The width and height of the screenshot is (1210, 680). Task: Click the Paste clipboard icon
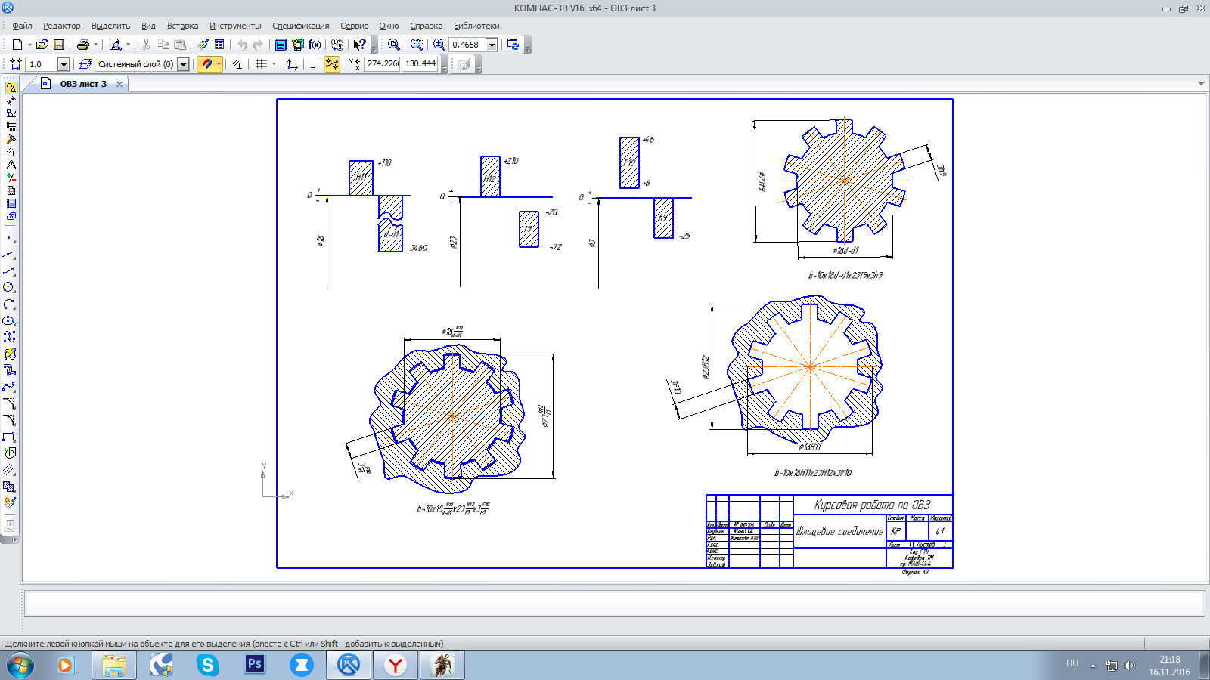click(180, 45)
